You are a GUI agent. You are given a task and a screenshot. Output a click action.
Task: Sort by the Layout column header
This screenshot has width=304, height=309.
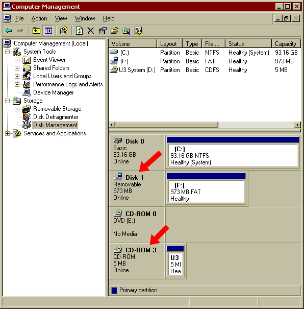[170, 44]
